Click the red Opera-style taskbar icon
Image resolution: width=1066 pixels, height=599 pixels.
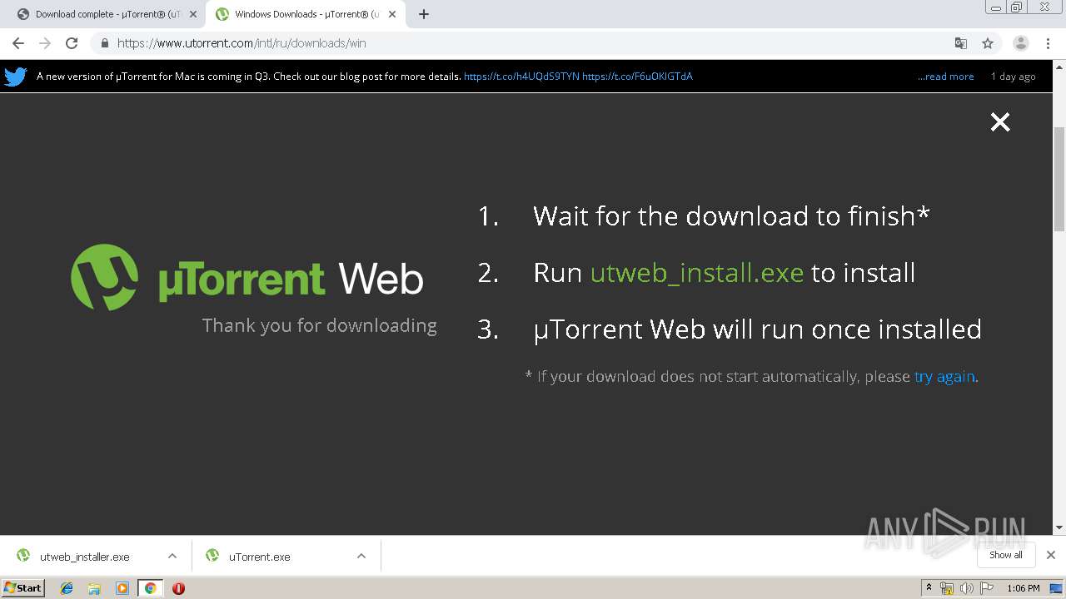pyautogui.click(x=178, y=588)
